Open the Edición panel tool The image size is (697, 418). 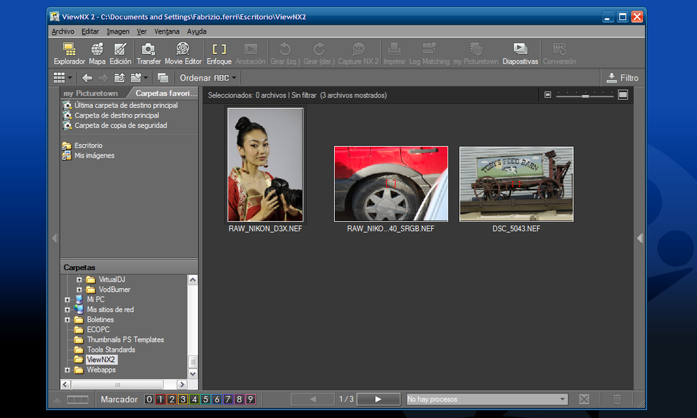120,53
